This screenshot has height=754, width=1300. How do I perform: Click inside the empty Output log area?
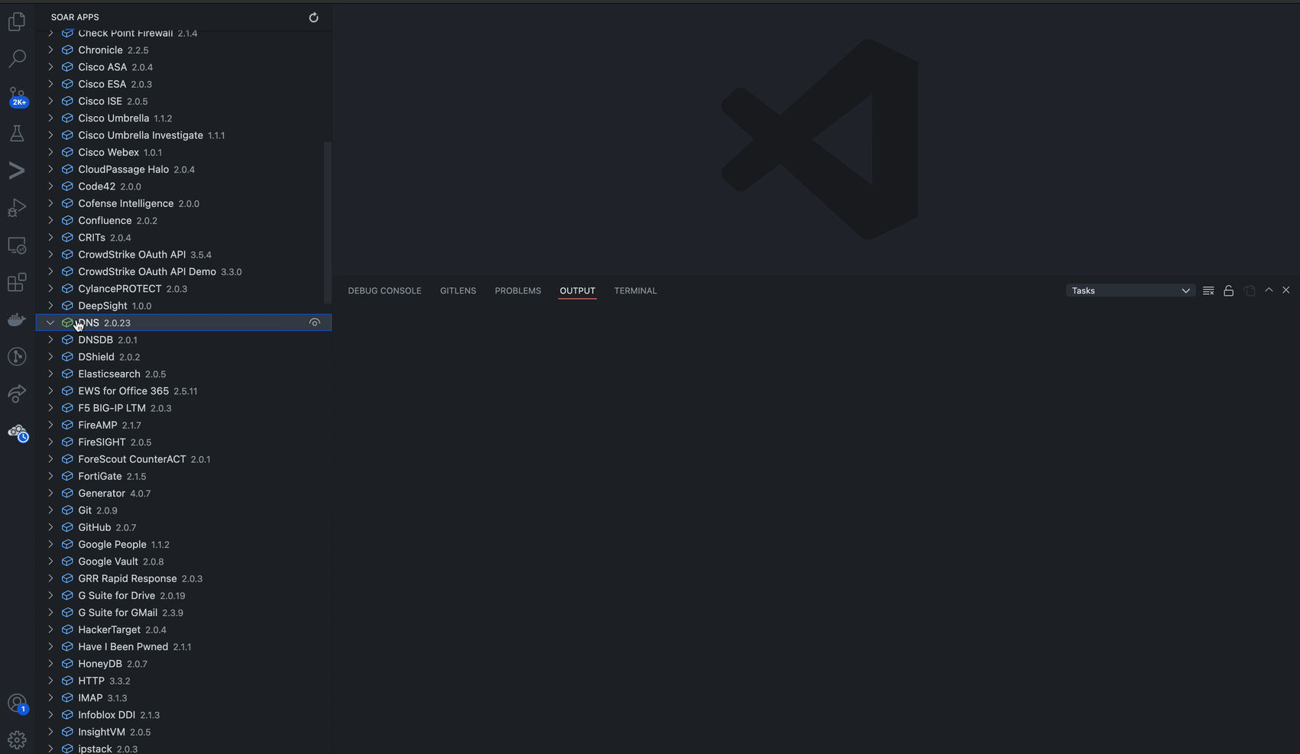[815, 527]
